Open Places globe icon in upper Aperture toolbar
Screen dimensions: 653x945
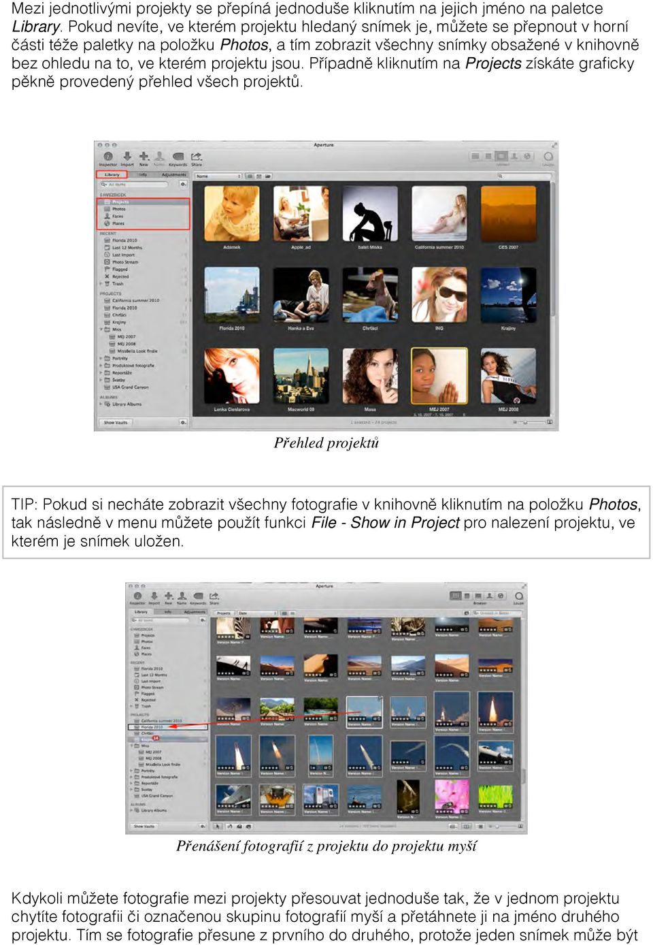point(527,156)
